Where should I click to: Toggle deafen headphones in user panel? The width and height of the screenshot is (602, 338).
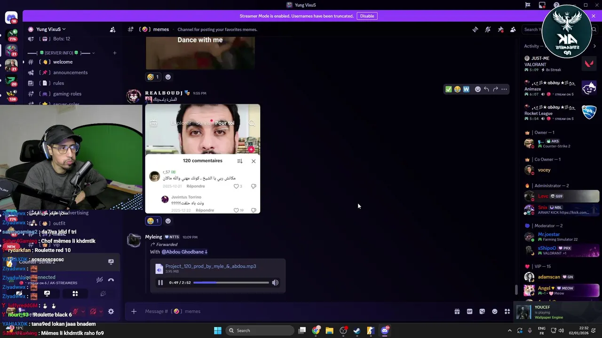tap(93, 311)
